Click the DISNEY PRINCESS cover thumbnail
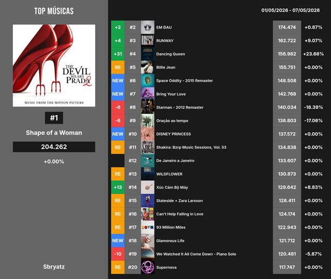Screen dimensions: 331x279 (147, 134)
